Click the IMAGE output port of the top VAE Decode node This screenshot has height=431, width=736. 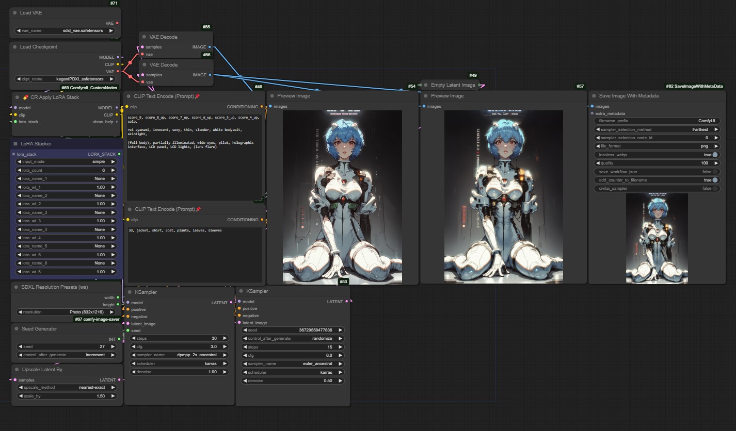pyautogui.click(x=210, y=47)
